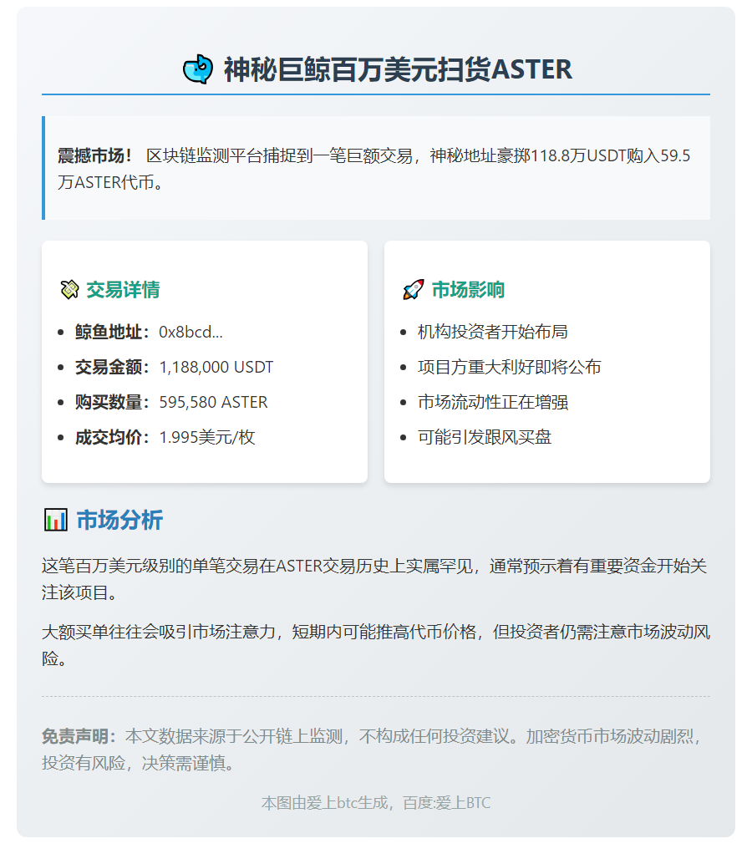This screenshot has width=752, height=864.
Task: Select the 项目方重大利好即将公布 bullet
Action: pos(509,367)
